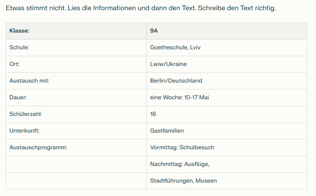
Task: Click the 9A header value
Action: [x=227, y=31]
